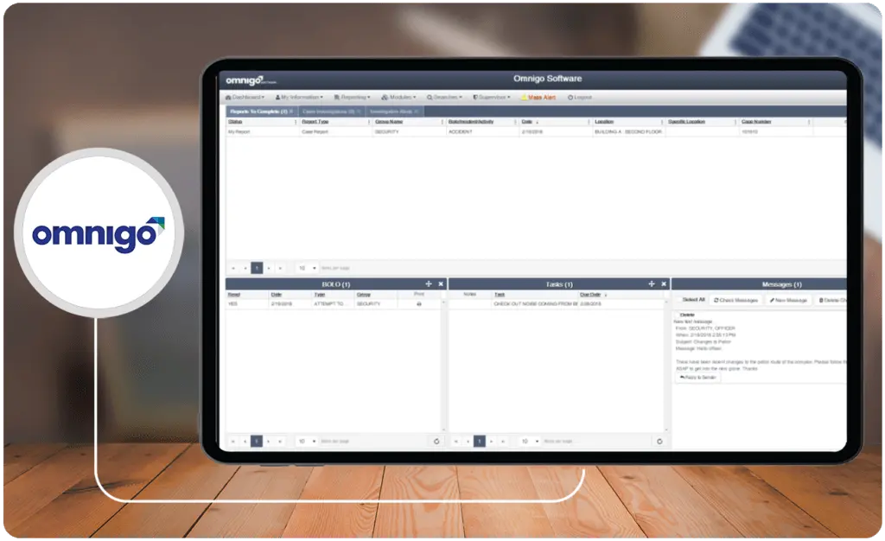This screenshot has height=541, width=885.
Task: Close the BOLO panel
Action: click(x=441, y=283)
